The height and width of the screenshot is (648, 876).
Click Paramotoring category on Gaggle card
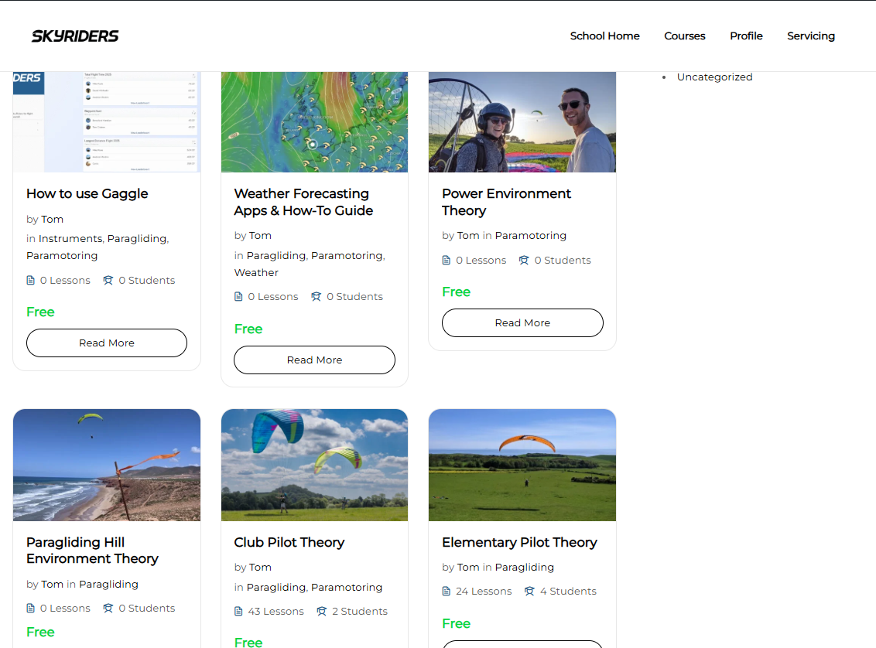click(62, 256)
